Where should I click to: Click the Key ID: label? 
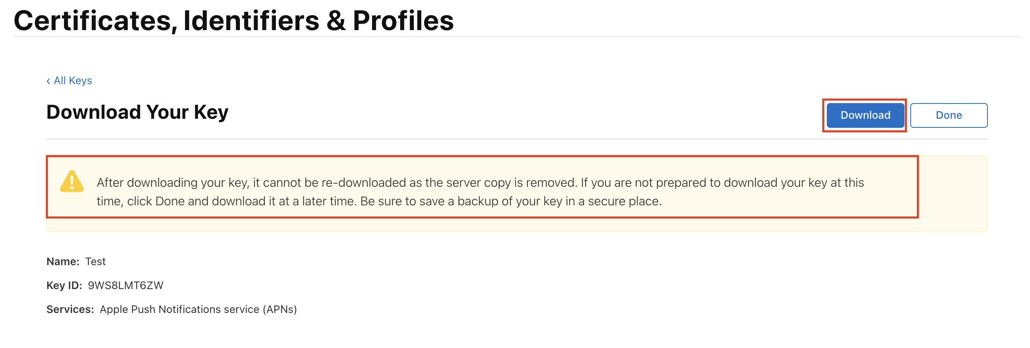coord(64,285)
